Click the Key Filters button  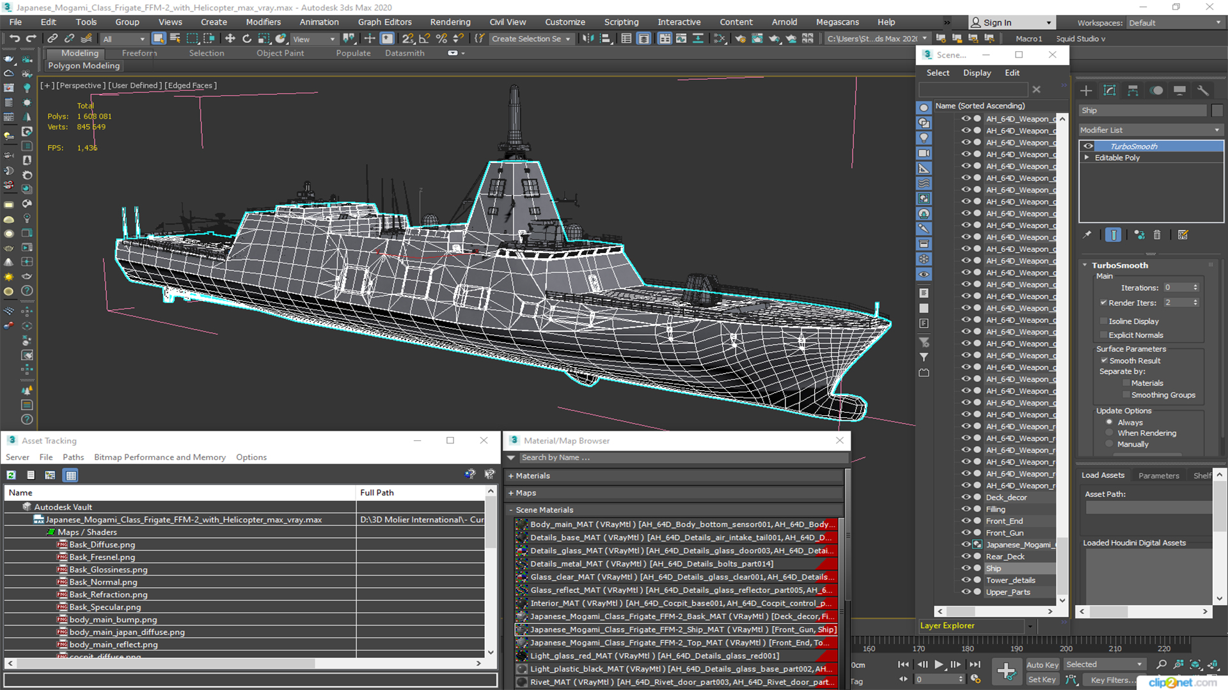point(1113,680)
